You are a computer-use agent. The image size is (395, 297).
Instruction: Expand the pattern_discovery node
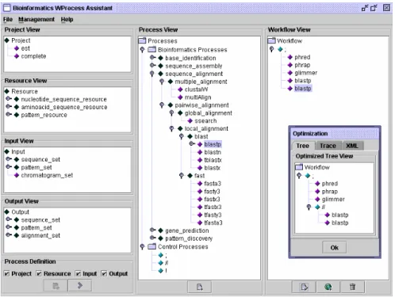coord(152,238)
